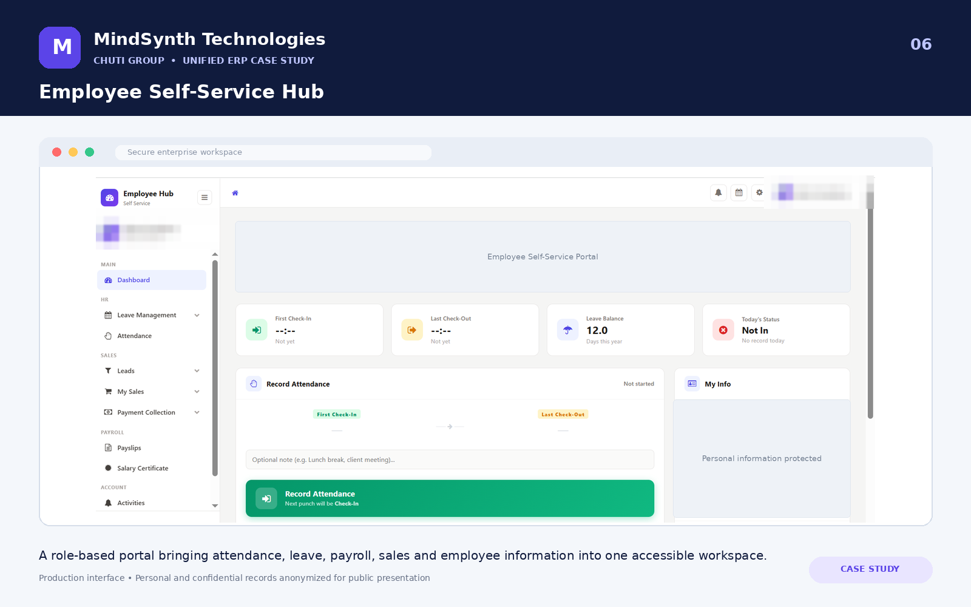Click the MindSynth M logo

(x=59, y=47)
